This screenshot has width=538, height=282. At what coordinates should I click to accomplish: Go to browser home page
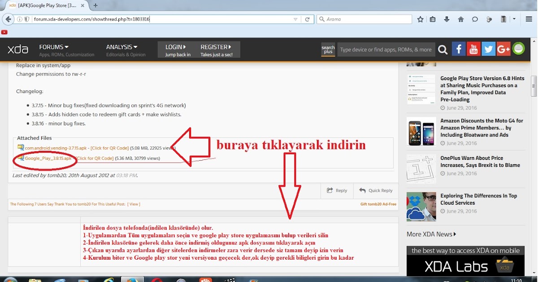tap(460, 19)
